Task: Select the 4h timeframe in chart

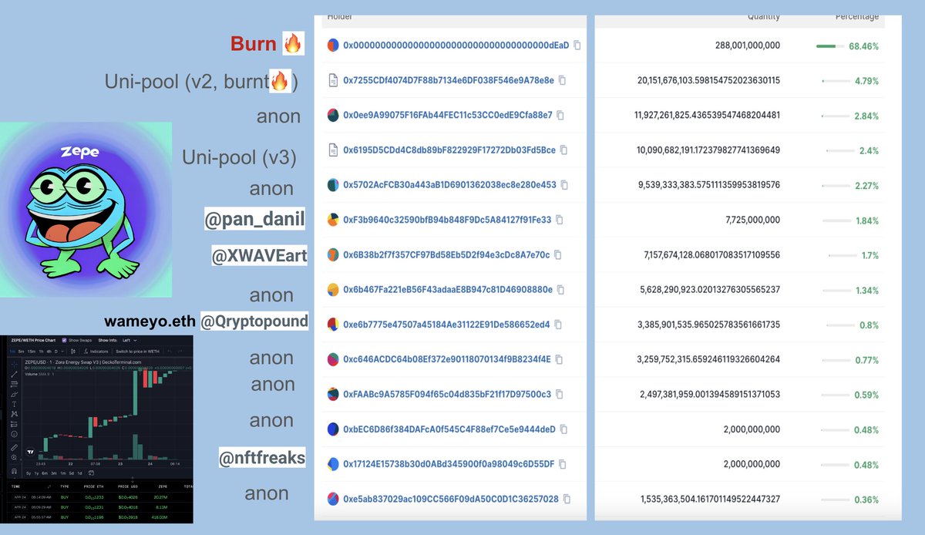Action: click(x=49, y=352)
